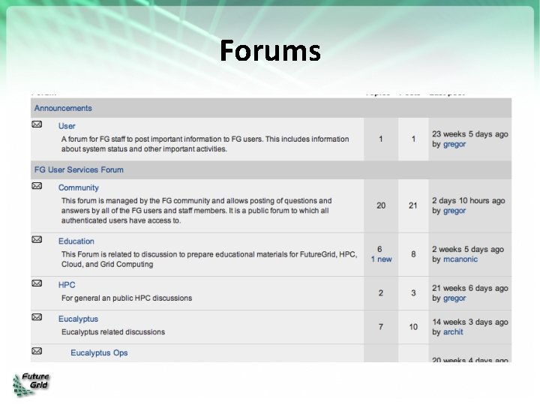Click the Forums slide title

(270, 51)
